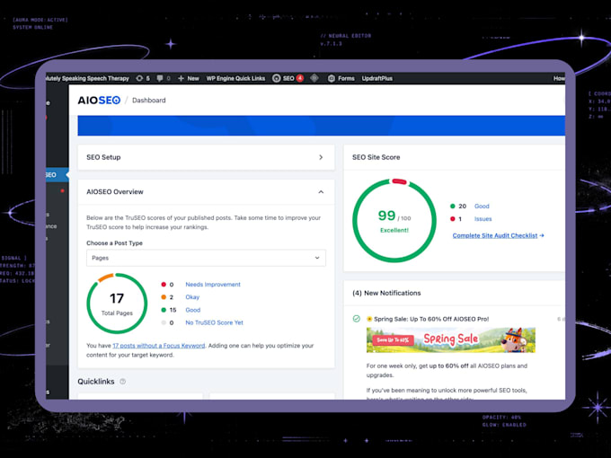
Task: Open the SEO gear icon in admin bar
Action: coord(276,78)
